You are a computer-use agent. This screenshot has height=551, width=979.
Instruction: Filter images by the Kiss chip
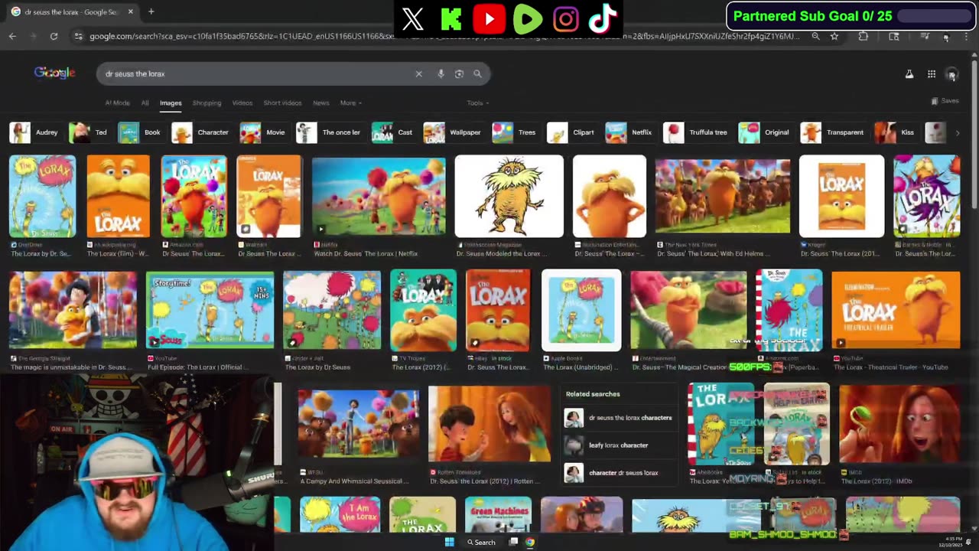896,132
